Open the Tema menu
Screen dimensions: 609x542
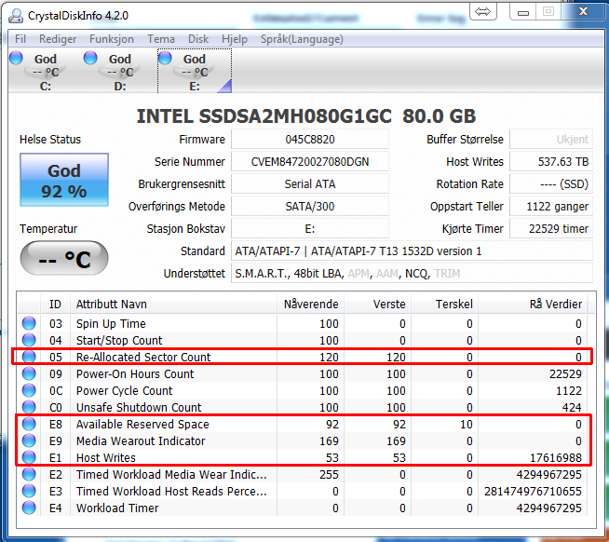pos(161,39)
